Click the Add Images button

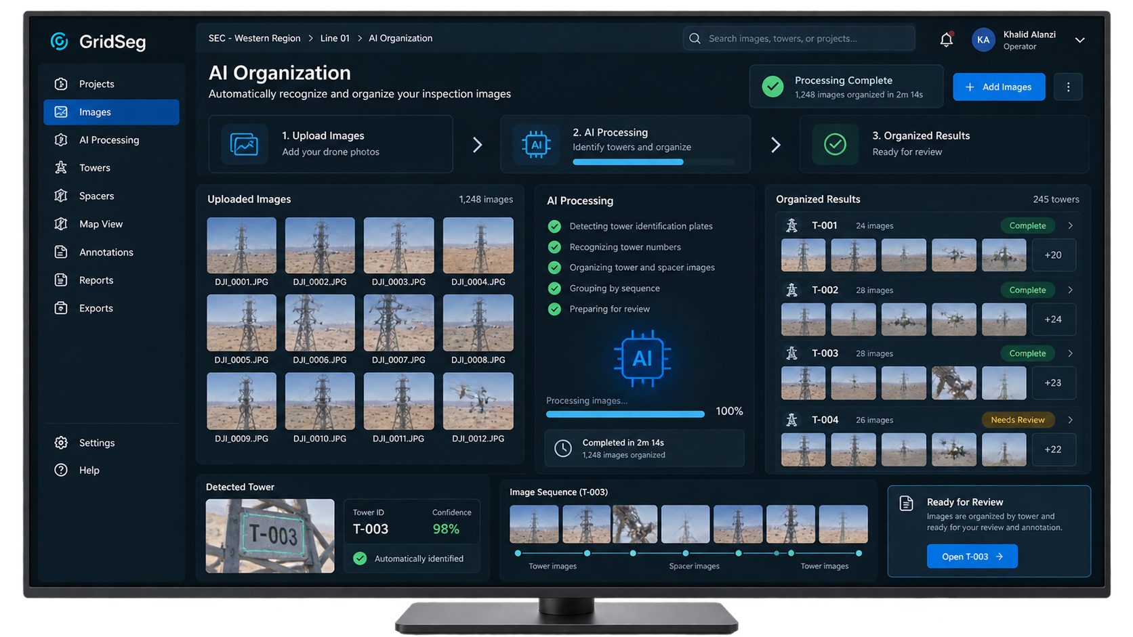coord(999,87)
